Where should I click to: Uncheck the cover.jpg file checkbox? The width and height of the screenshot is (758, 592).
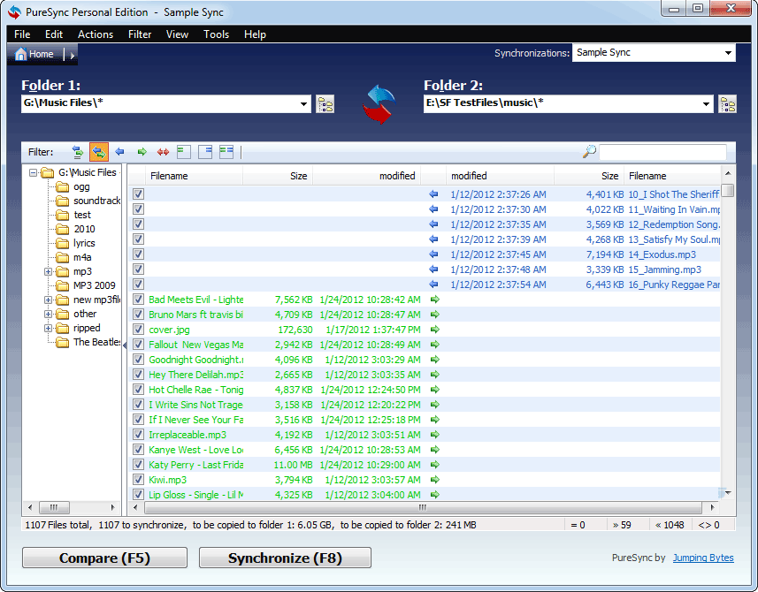click(x=138, y=330)
